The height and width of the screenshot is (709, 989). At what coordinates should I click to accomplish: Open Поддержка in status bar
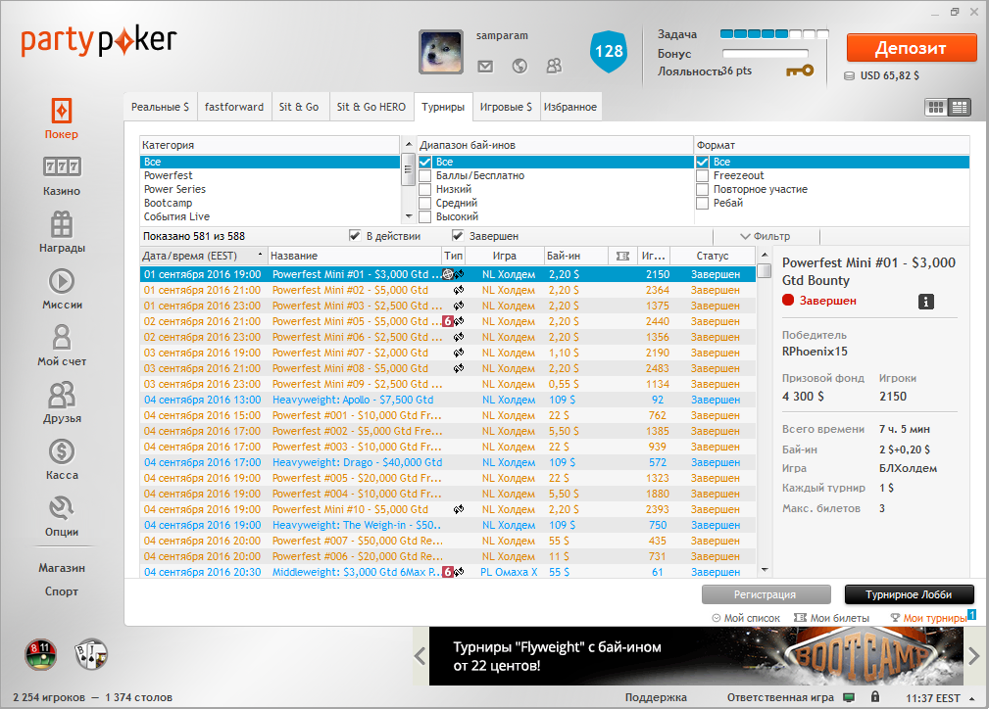pos(656,697)
